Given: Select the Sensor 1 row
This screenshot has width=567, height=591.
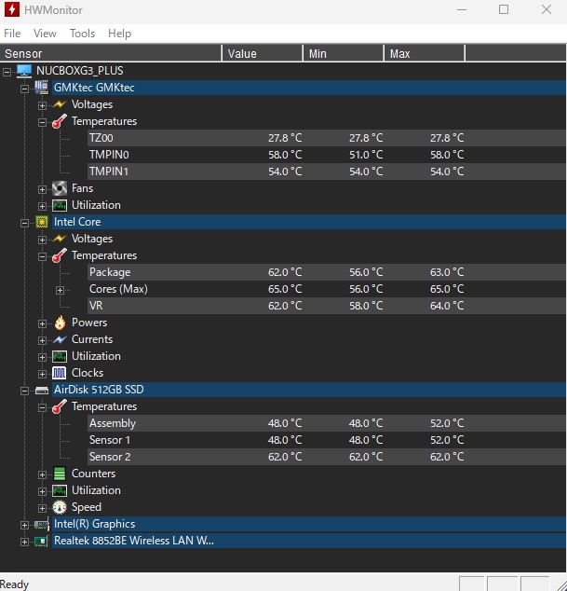Looking at the screenshot, I should click(327, 440).
